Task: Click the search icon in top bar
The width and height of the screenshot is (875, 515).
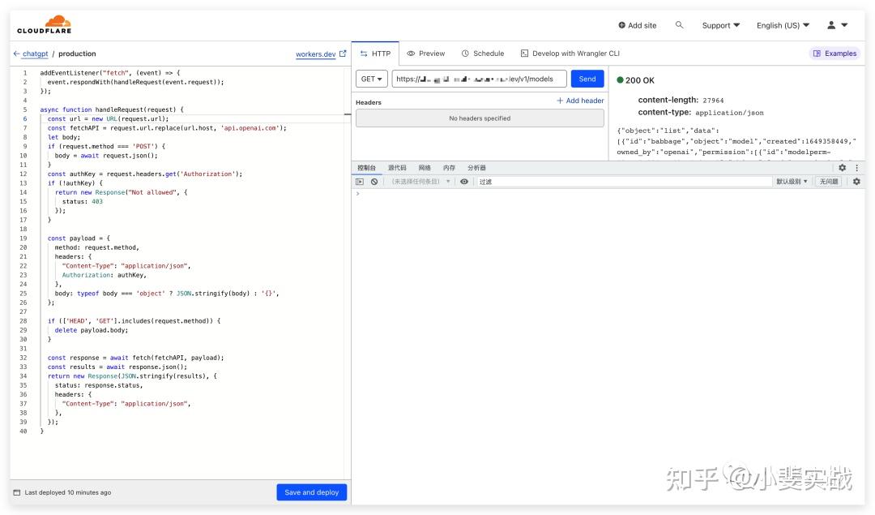Action: point(679,25)
